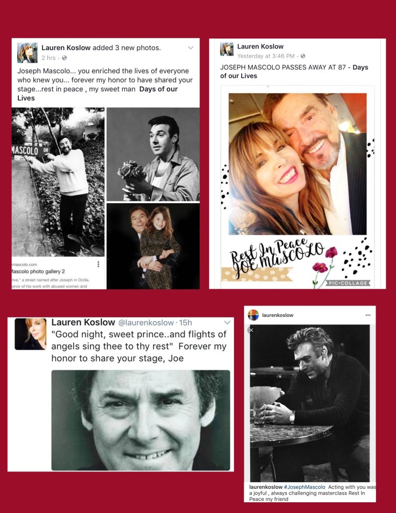Viewport: 396px width, 513px height.
Task: Click Lauren Koslow name in 3 new photos post
Action: [66, 48]
